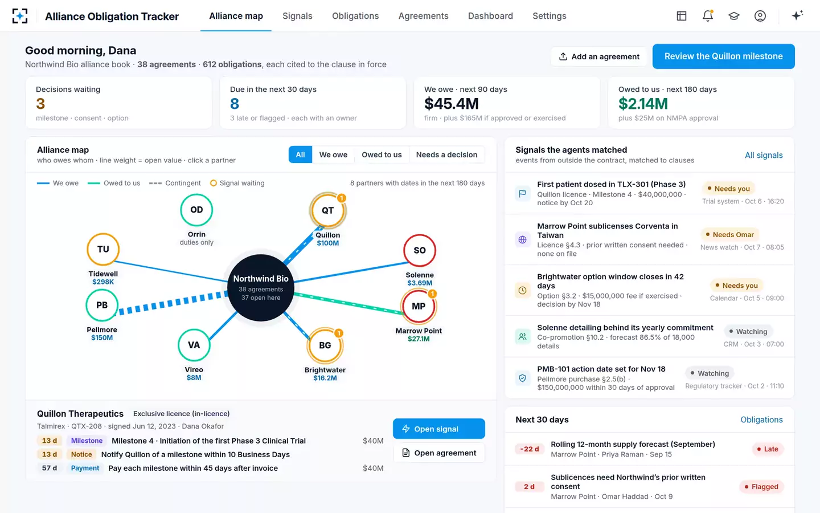Viewport: 820px width, 513px height.
Task: Click the Alliance Obligation Tracker logo icon
Action: click(x=20, y=16)
